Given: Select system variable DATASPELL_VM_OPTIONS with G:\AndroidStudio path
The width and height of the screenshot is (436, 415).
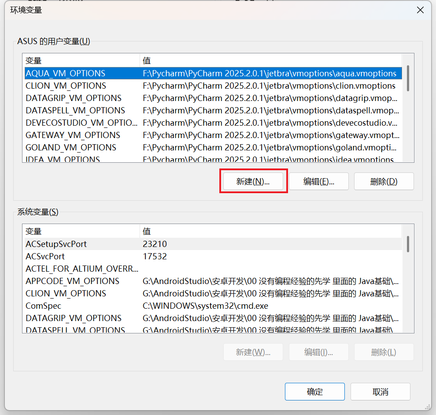Looking at the screenshot, I should [213, 329].
